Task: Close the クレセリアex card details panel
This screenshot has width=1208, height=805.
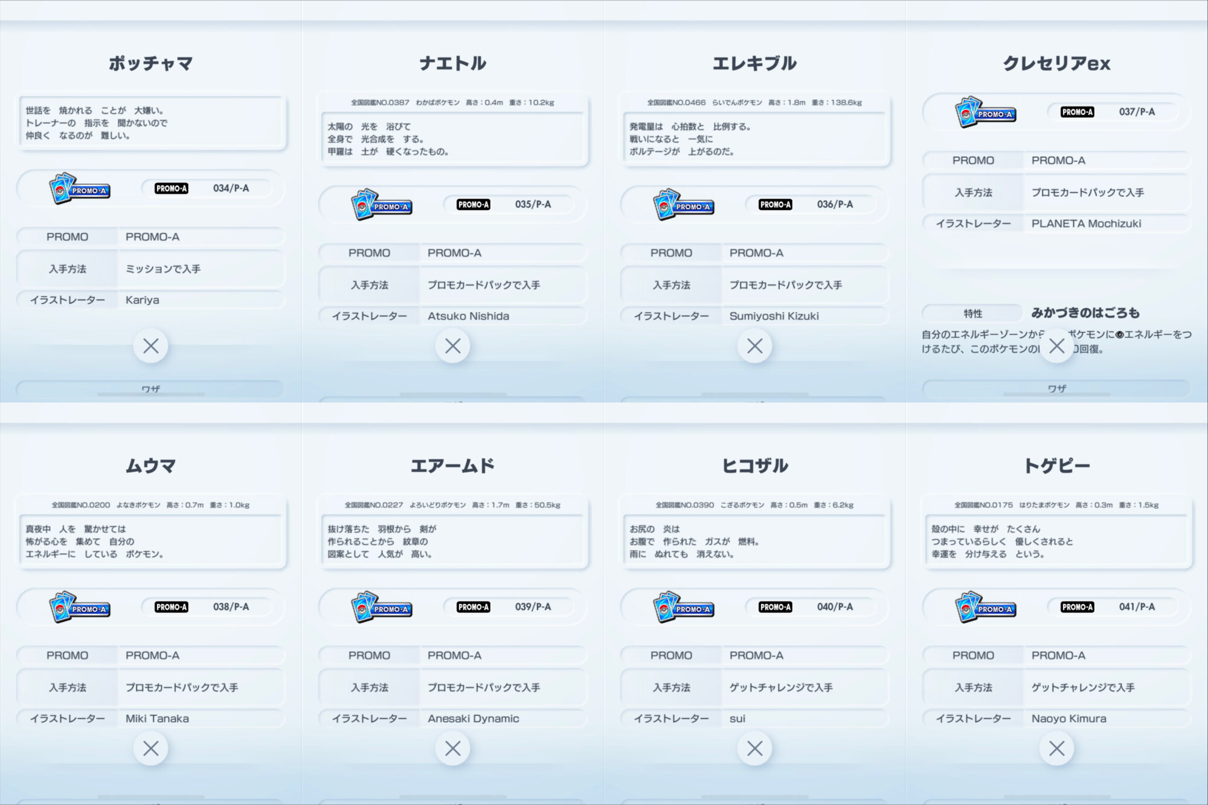Action: coord(1057,346)
